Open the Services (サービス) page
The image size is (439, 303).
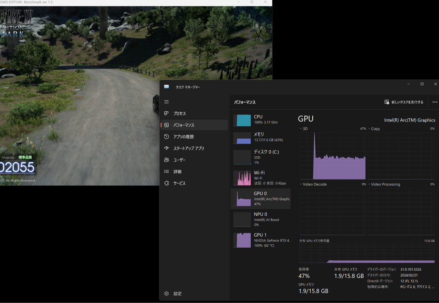click(x=194, y=183)
